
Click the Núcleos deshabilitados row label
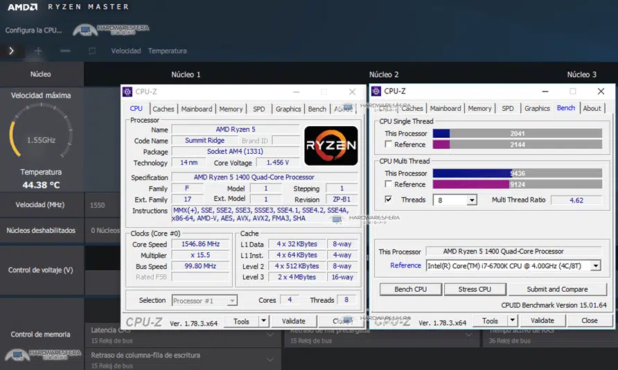coord(41,231)
